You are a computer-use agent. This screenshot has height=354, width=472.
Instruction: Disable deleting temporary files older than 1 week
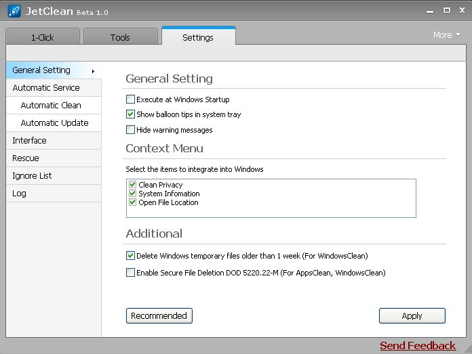130,256
